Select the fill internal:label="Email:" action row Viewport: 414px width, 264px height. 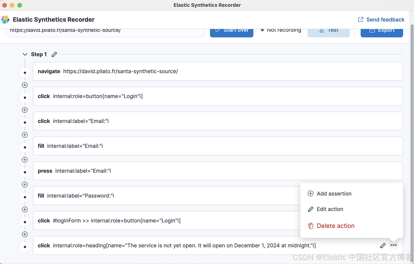pyautogui.click(x=218, y=146)
